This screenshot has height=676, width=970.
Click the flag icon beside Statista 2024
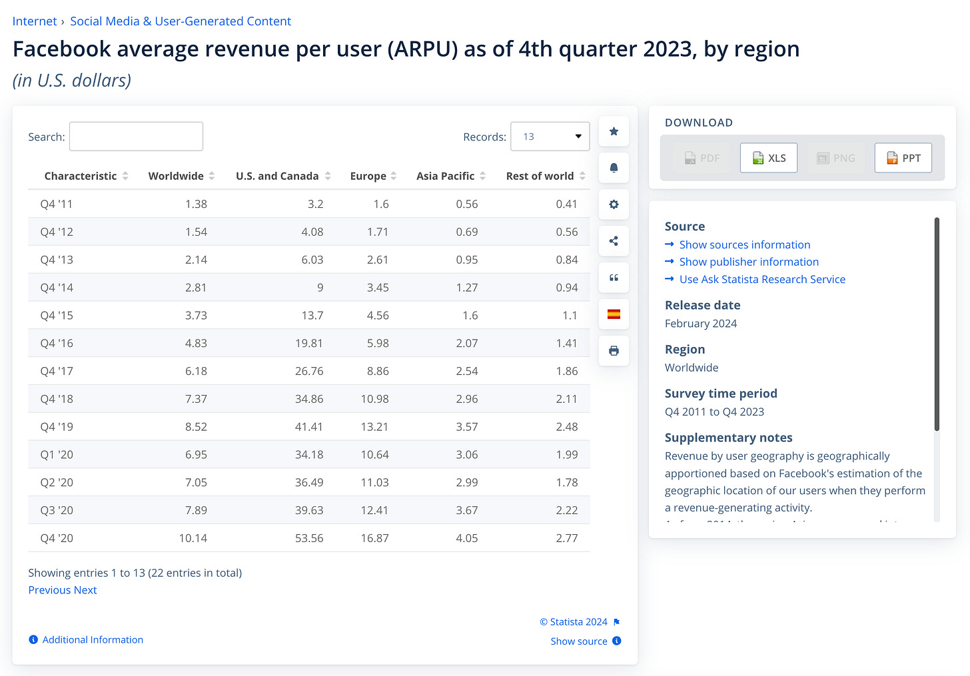[x=617, y=622]
